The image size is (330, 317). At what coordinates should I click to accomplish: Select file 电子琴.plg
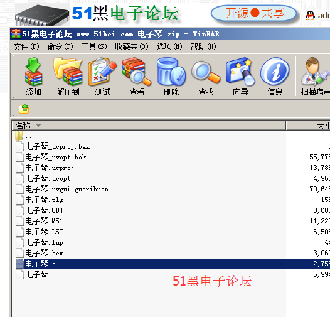pyautogui.click(x=45, y=200)
